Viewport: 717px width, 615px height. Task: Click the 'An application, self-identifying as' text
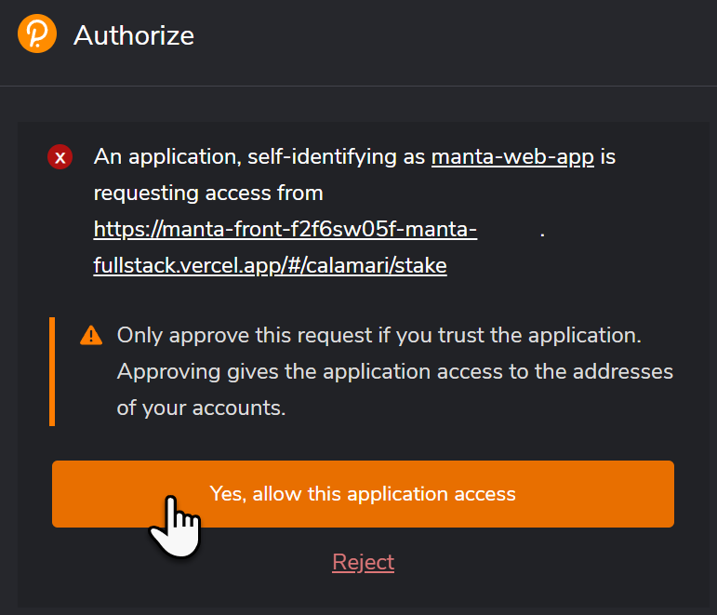click(x=259, y=156)
